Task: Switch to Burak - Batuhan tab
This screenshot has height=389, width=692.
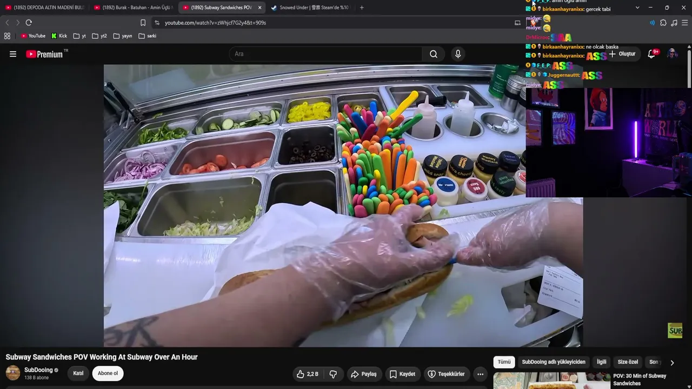Action: (x=133, y=8)
